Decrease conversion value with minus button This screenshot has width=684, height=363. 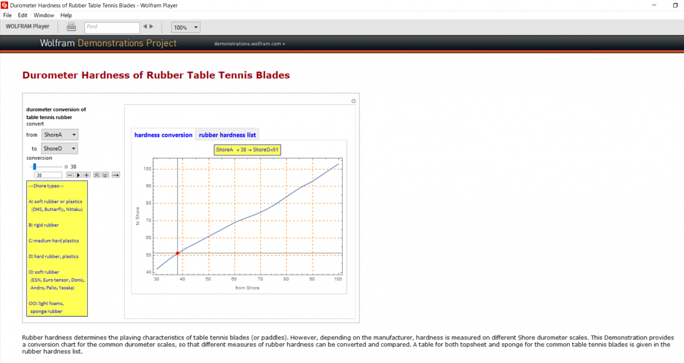click(x=70, y=175)
